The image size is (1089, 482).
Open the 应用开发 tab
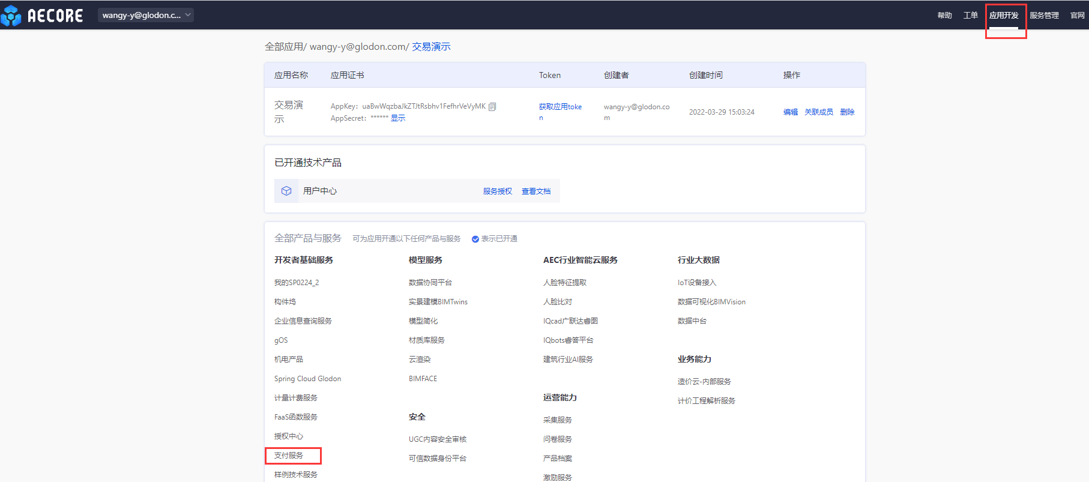[x=1004, y=16]
